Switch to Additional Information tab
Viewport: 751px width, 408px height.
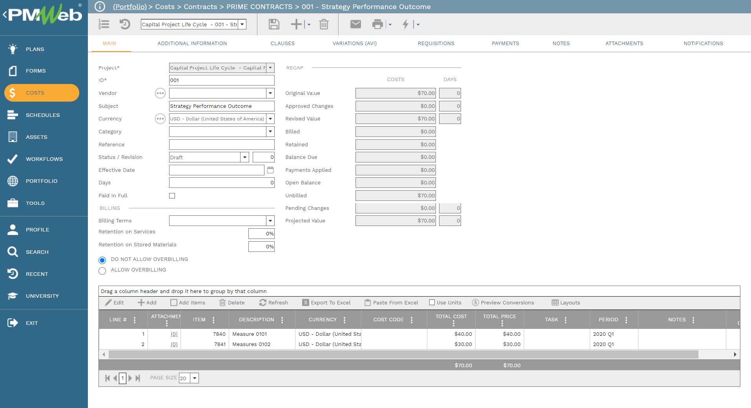192,44
